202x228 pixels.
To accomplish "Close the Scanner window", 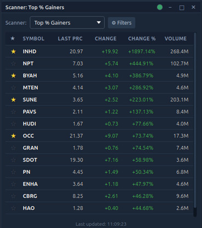I will (193, 7).
